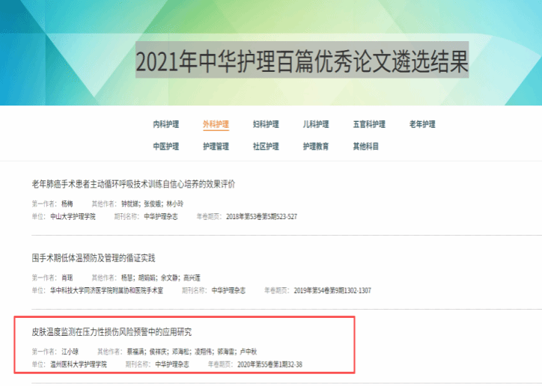Click the 温州医科大学护理学院 affiliation text
This screenshot has height=386, width=542.
point(78,364)
